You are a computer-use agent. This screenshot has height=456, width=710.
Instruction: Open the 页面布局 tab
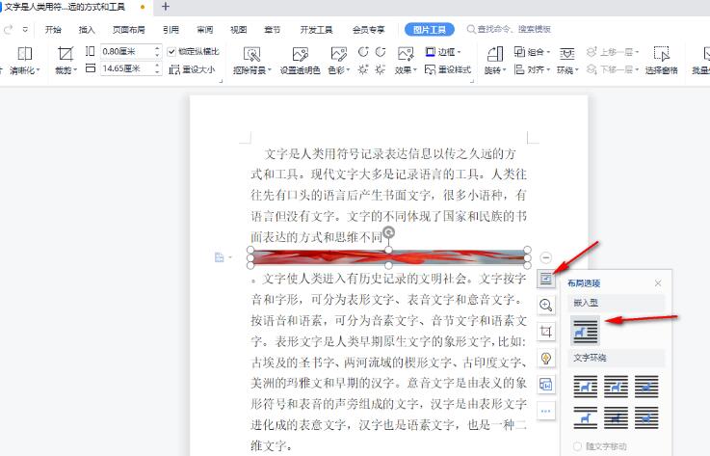[127, 30]
